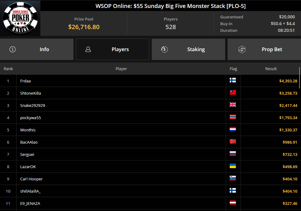Image resolution: width=301 pixels, height=211 pixels.
Task: Open the Info tab
Action: pyautogui.click(x=37, y=49)
